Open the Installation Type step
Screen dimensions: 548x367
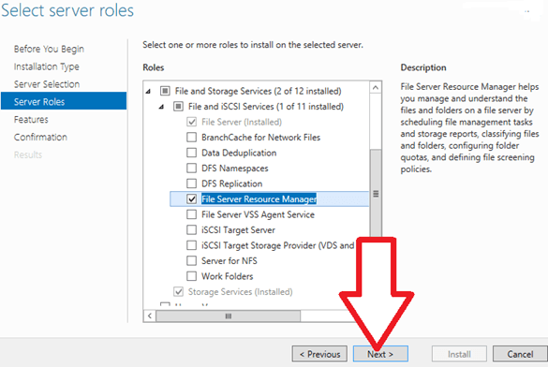point(47,66)
